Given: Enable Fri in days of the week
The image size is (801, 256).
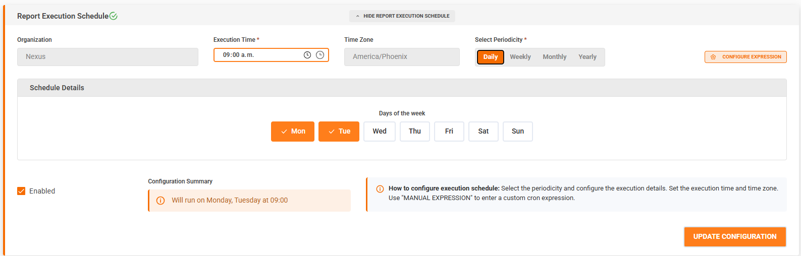Looking at the screenshot, I should pyautogui.click(x=449, y=132).
